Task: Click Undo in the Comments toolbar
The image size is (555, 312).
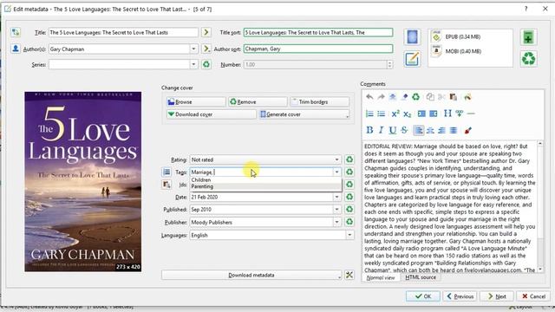Action: (369, 97)
